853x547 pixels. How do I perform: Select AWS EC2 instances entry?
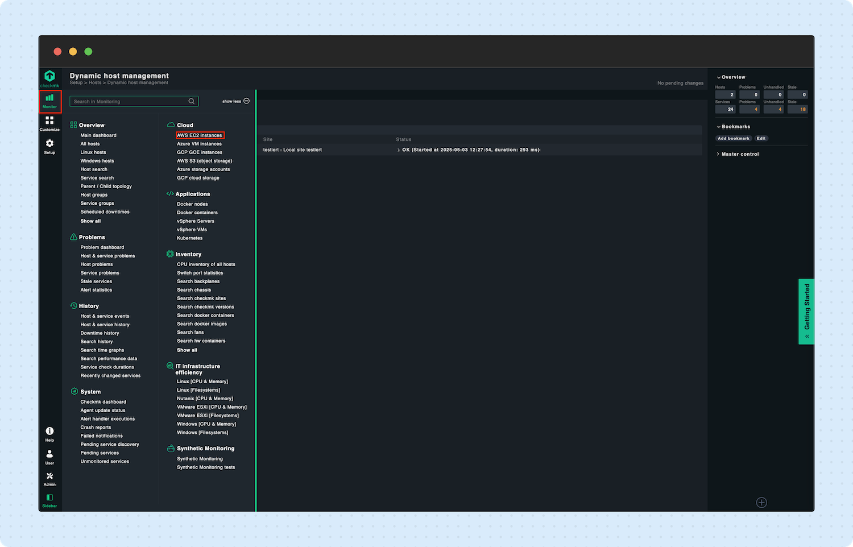(x=200, y=135)
